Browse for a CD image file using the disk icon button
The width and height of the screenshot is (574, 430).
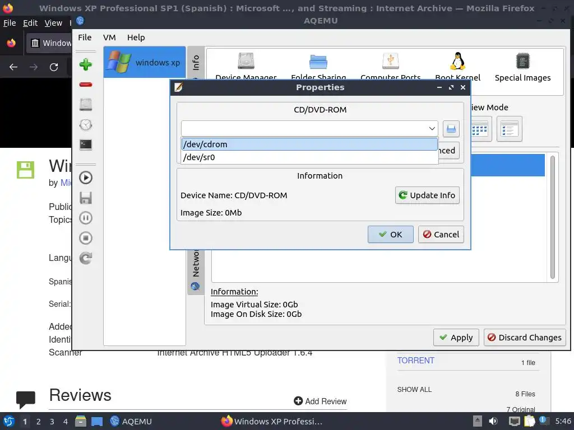click(451, 129)
